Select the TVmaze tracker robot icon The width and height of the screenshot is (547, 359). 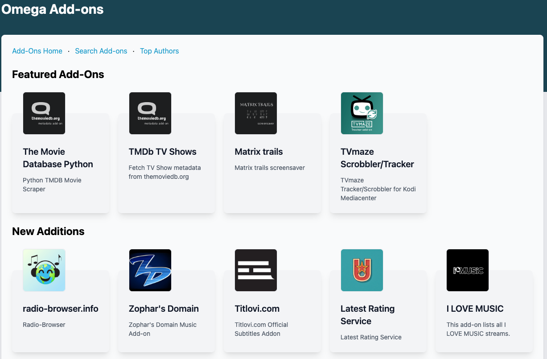362,113
